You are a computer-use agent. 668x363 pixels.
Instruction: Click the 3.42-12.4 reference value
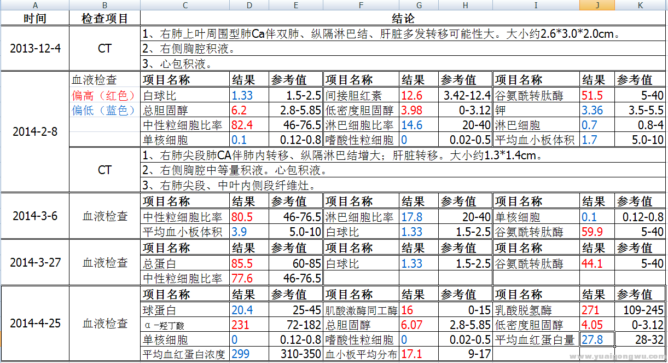pos(466,95)
